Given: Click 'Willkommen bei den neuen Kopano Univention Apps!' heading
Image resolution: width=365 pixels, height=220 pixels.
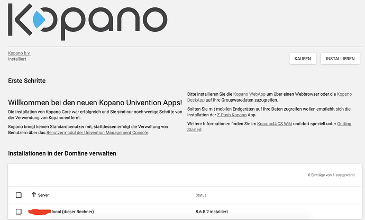Looking at the screenshot, I should click(x=95, y=103).
